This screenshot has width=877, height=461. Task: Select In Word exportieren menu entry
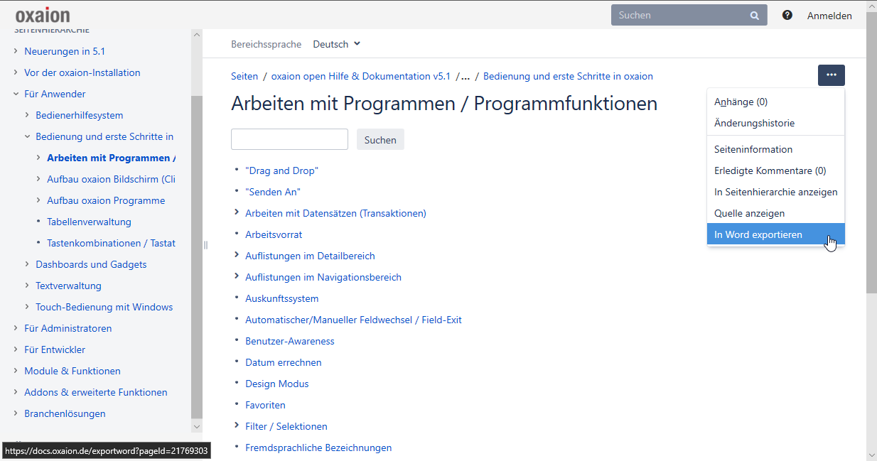point(758,234)
